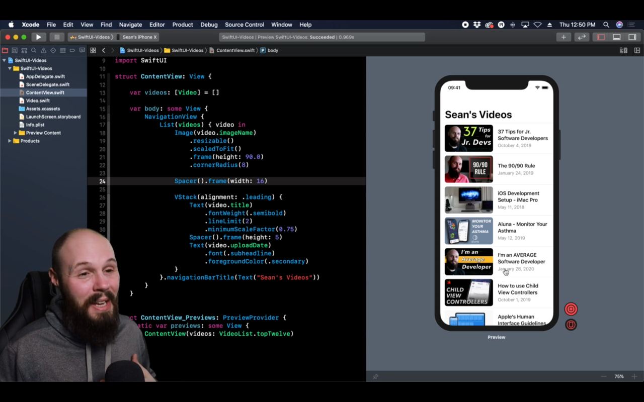The width and height of the screenshot is (644, 402).
Task: Tap The 90/90 Rule row title
Action: coord(516,166)
